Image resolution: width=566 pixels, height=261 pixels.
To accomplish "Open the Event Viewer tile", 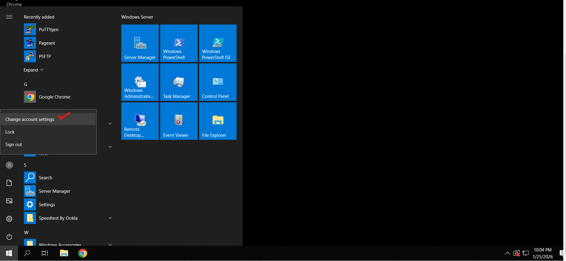I will (179, 121).
